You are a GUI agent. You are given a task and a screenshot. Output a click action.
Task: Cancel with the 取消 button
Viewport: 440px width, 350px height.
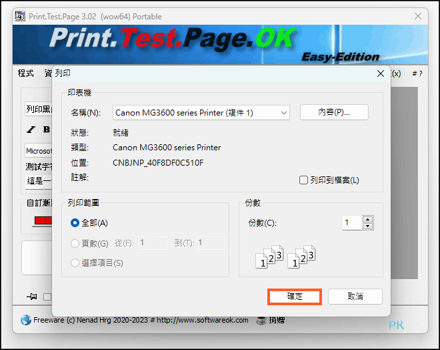click(355, 297)
